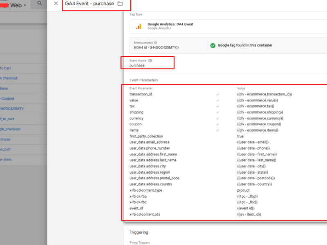Click the Measurement ID value field
Screen dimensions: 327x245
pos(156,47)
